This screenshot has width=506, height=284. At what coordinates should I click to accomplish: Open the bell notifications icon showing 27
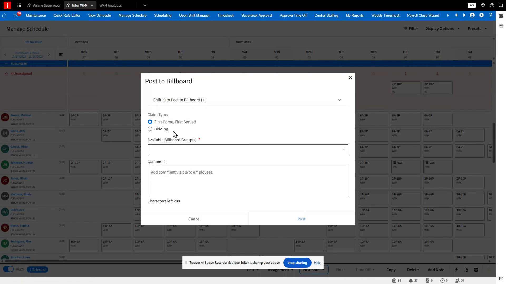(x=411, y=281)
